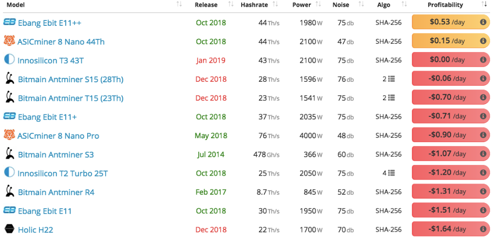Screen dimensions: 493x237
Task: Click the red -$0.90/day profitability badge
Action: pos(451,135)
